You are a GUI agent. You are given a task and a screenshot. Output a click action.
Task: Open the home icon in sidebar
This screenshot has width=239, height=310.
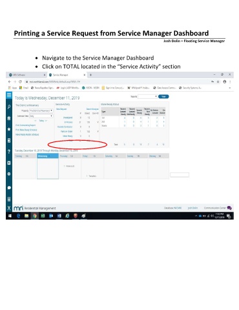coord(9,118)
